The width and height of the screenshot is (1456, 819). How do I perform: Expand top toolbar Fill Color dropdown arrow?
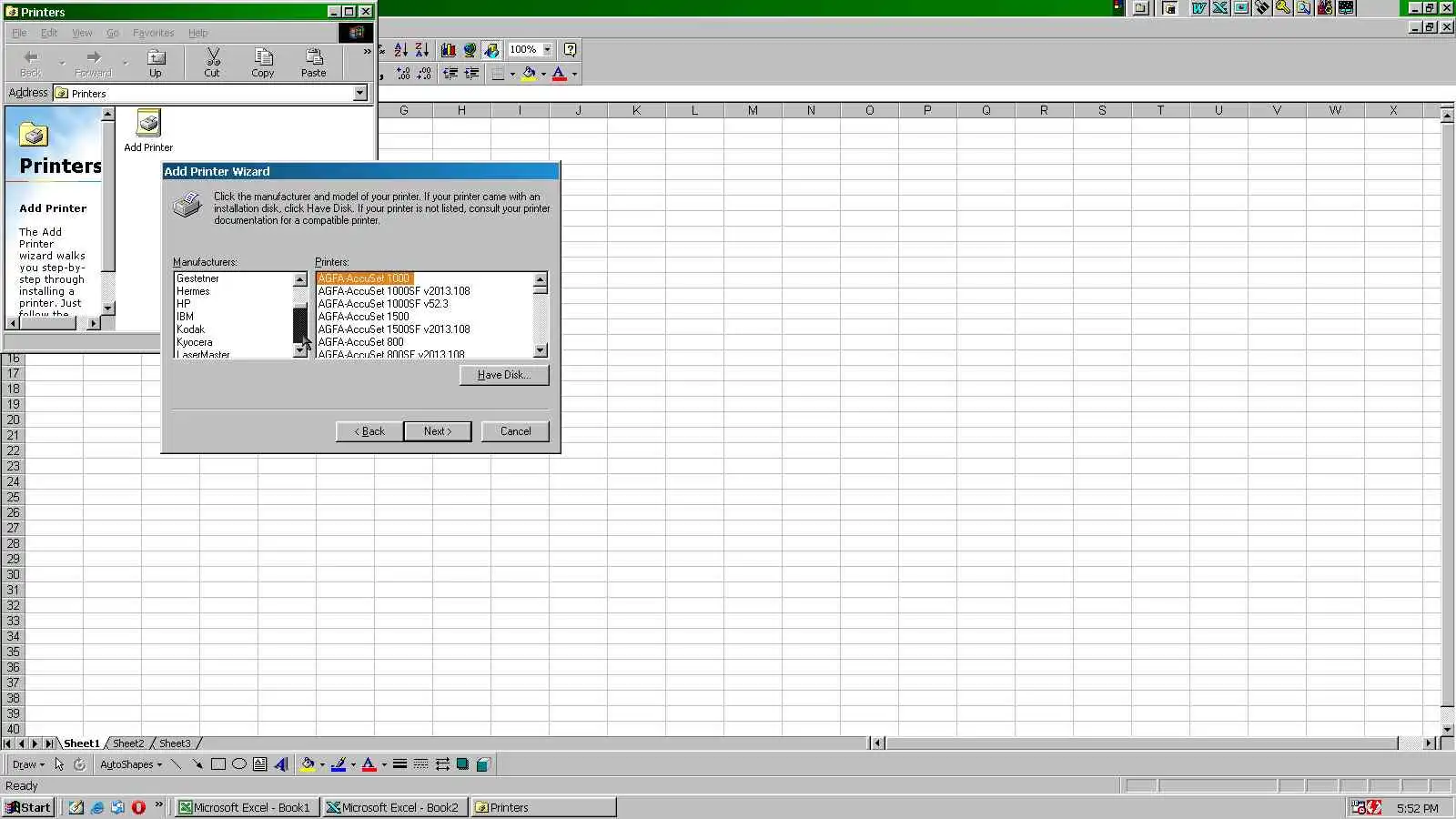(543, 74)
